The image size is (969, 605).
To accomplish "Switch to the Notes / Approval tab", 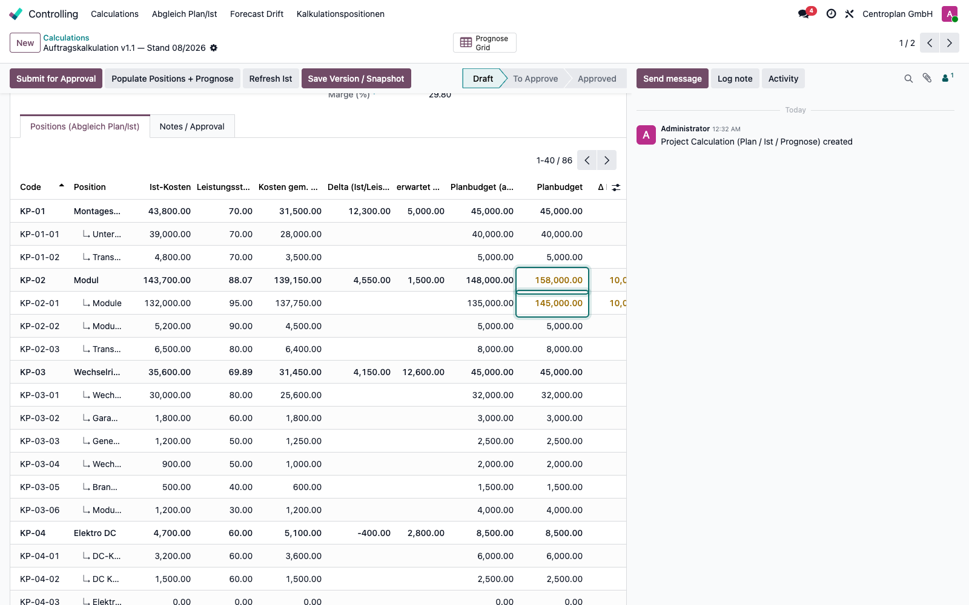I will coord(192,126).
